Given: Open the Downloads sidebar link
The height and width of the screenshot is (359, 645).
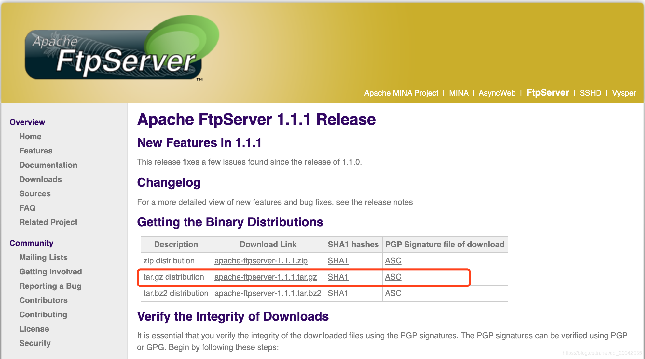Looking at the screenshot, I should pos(40,179).
